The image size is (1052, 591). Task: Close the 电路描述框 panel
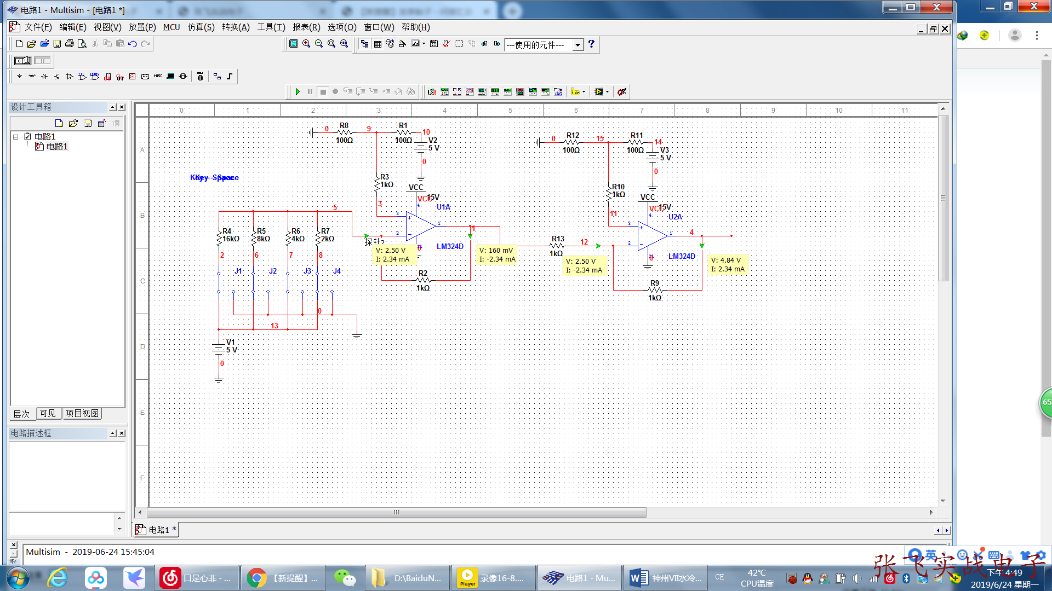(x=122, y=433)
